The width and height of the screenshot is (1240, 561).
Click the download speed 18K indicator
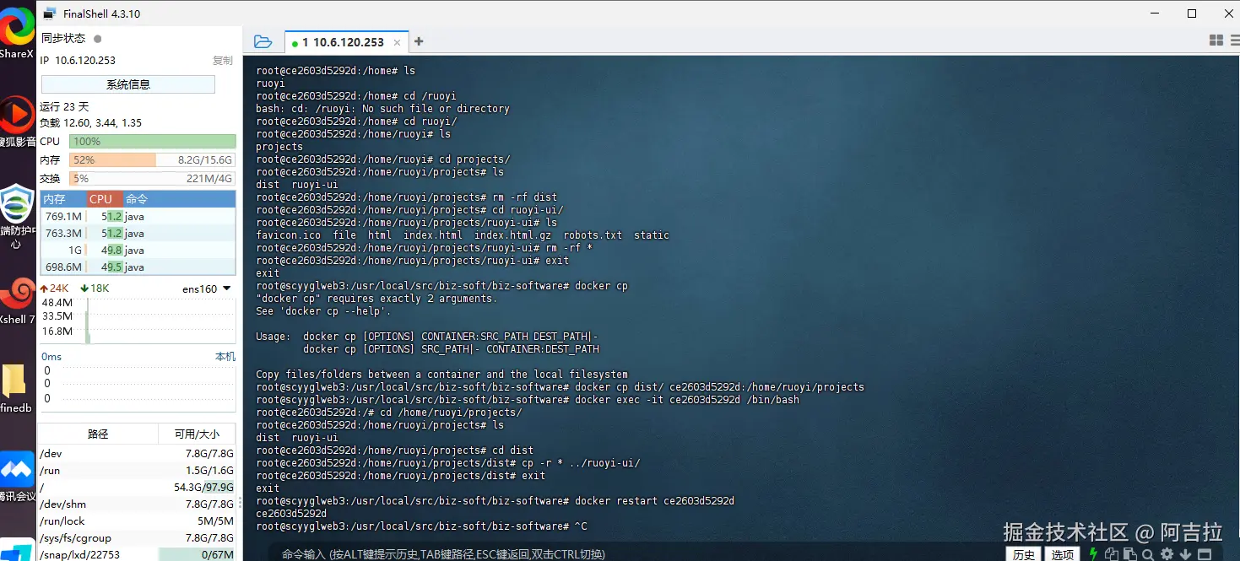(x=95, y=289)
